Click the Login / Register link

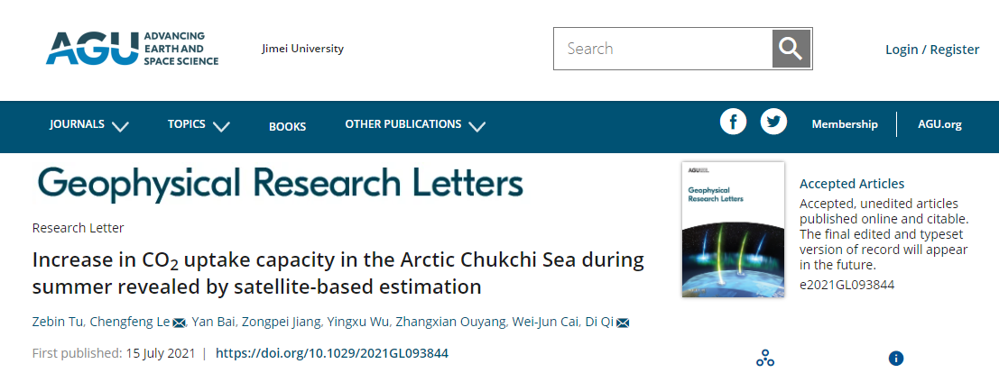(x=932, y=50)
